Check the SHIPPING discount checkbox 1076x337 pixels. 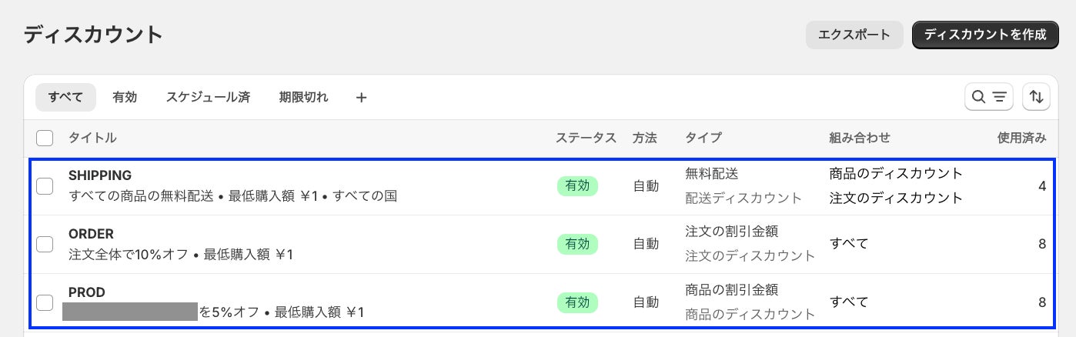click(45, 186)
